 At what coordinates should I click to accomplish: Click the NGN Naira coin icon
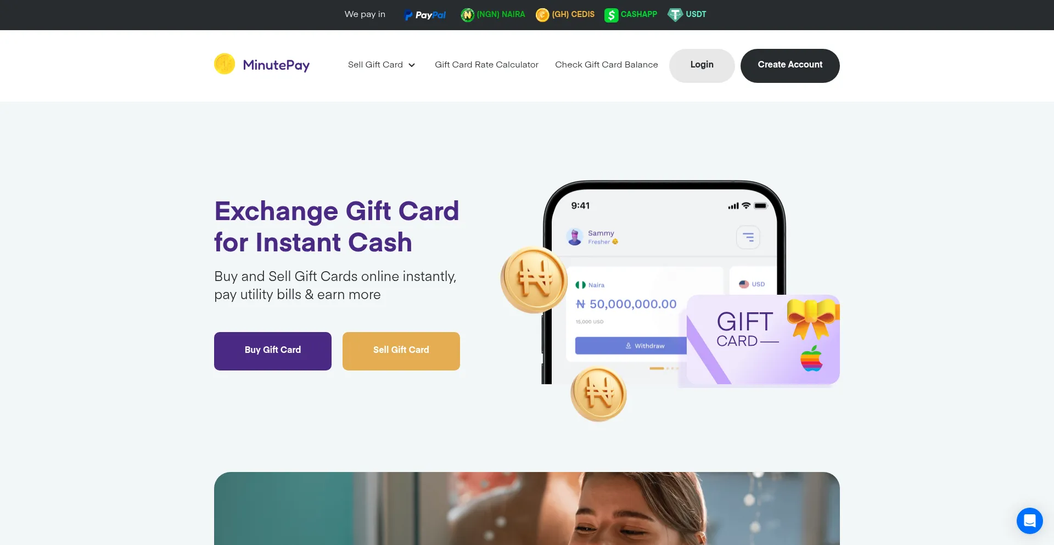point(467,15)
